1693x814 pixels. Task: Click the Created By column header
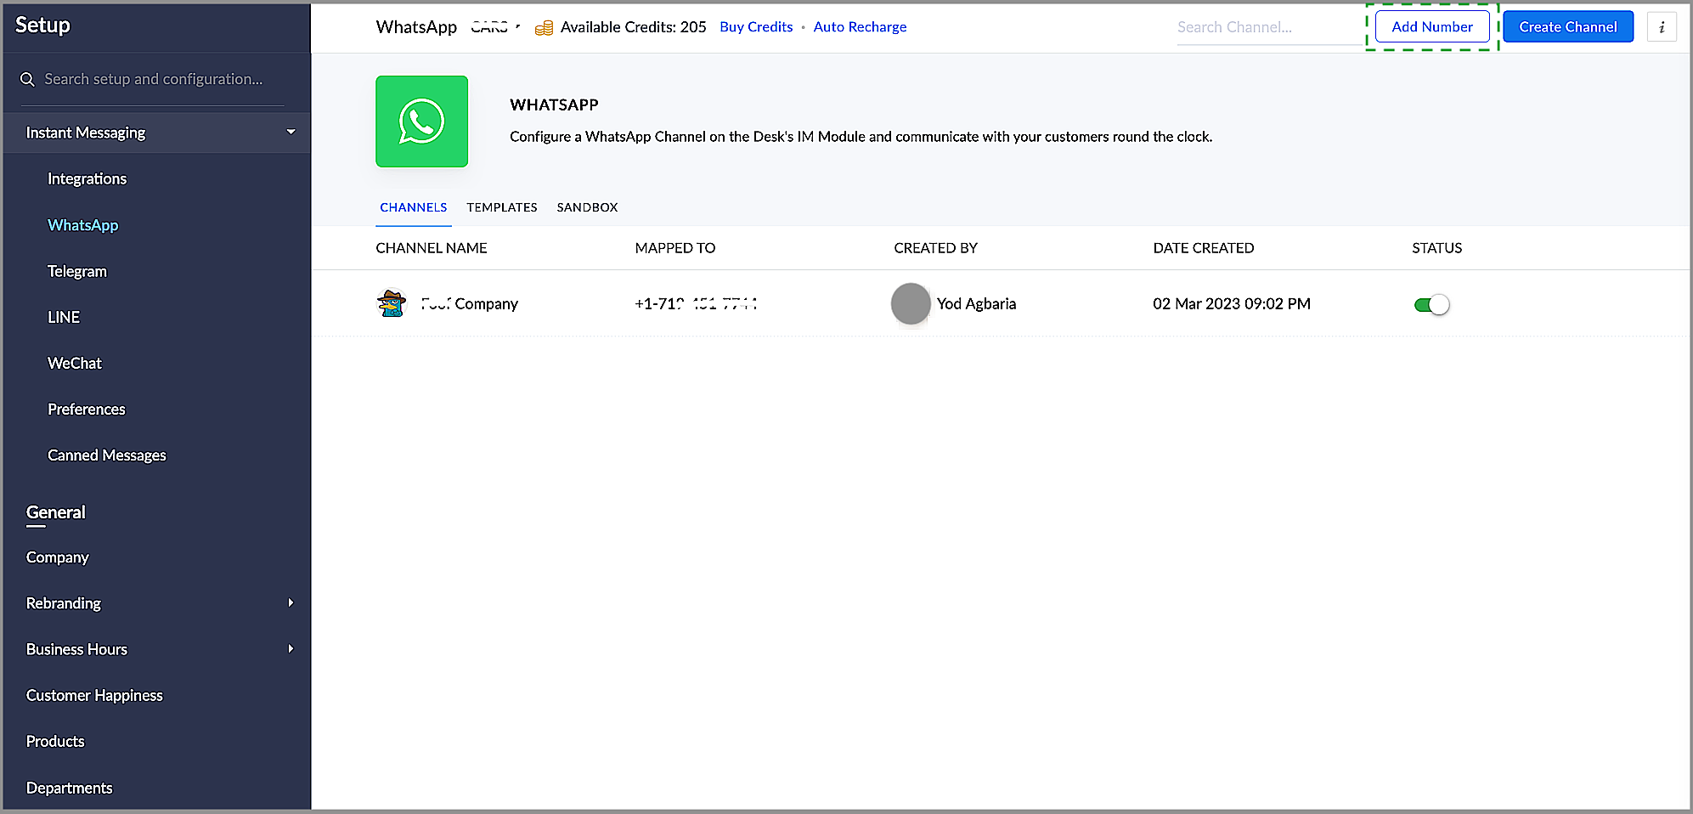click(x=935, y=248)
